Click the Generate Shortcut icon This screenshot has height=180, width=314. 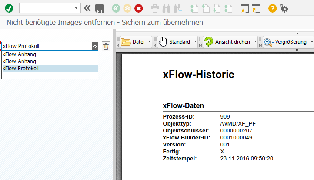point(256,8)
